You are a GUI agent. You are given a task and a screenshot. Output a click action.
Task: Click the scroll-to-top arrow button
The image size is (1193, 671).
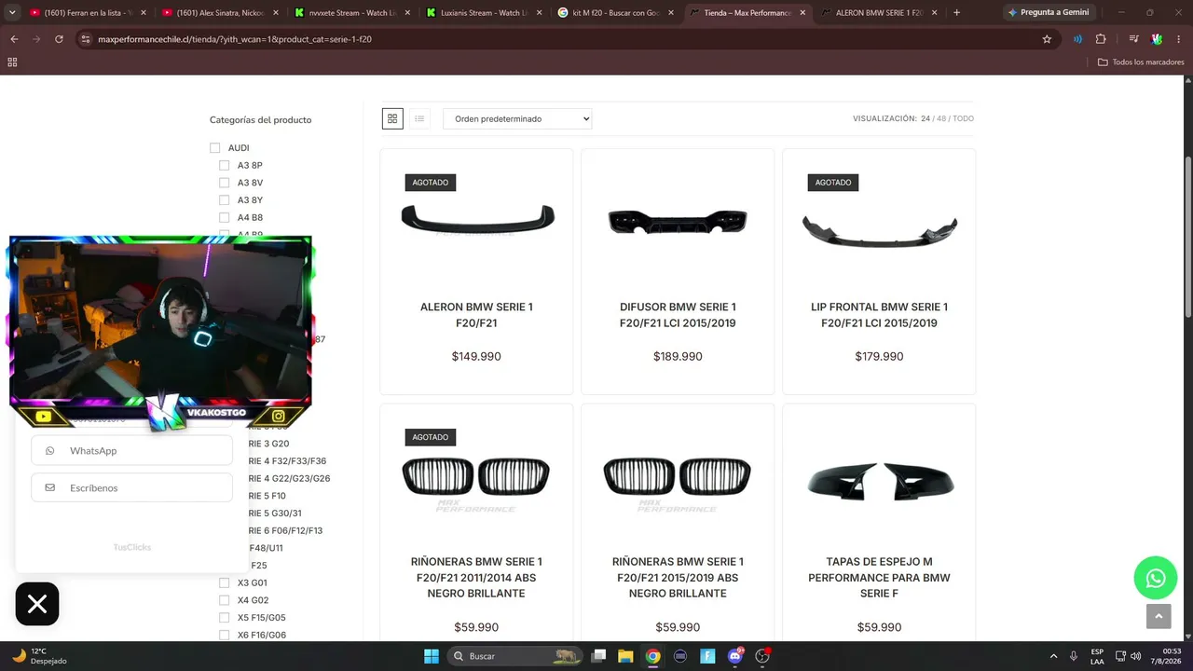[x=1159, y=616]
